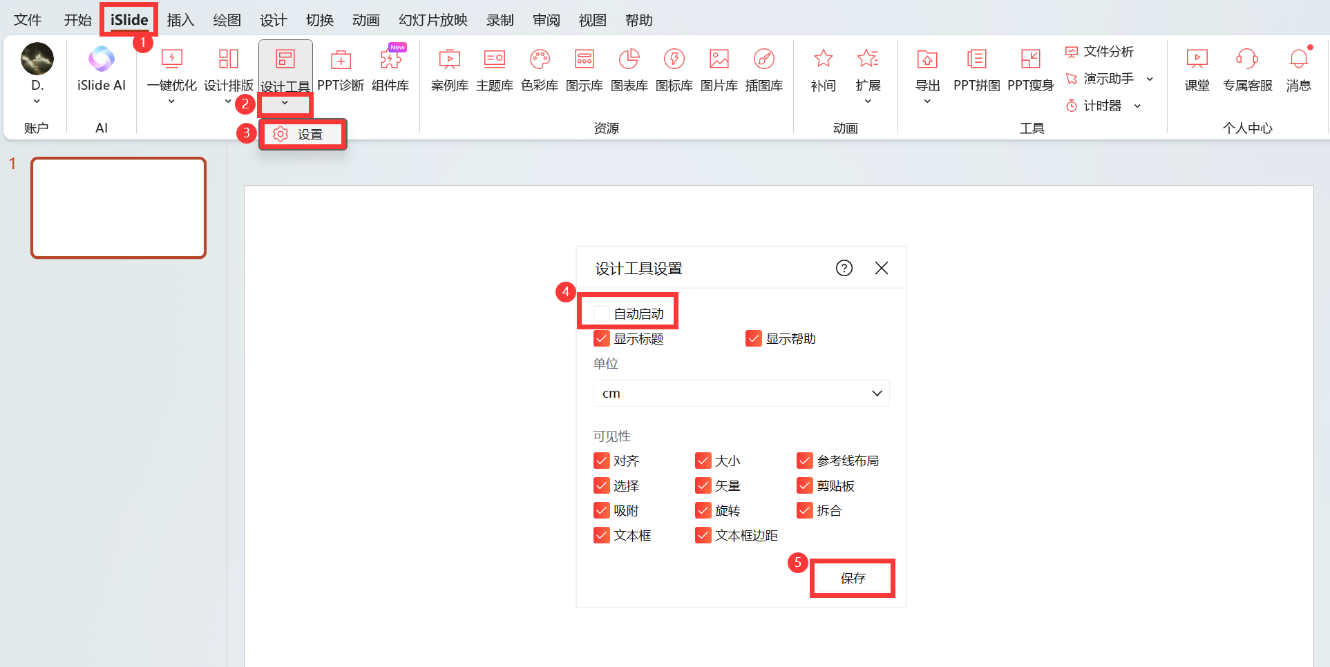Click the help question mark in dialog

coord(844,268)
